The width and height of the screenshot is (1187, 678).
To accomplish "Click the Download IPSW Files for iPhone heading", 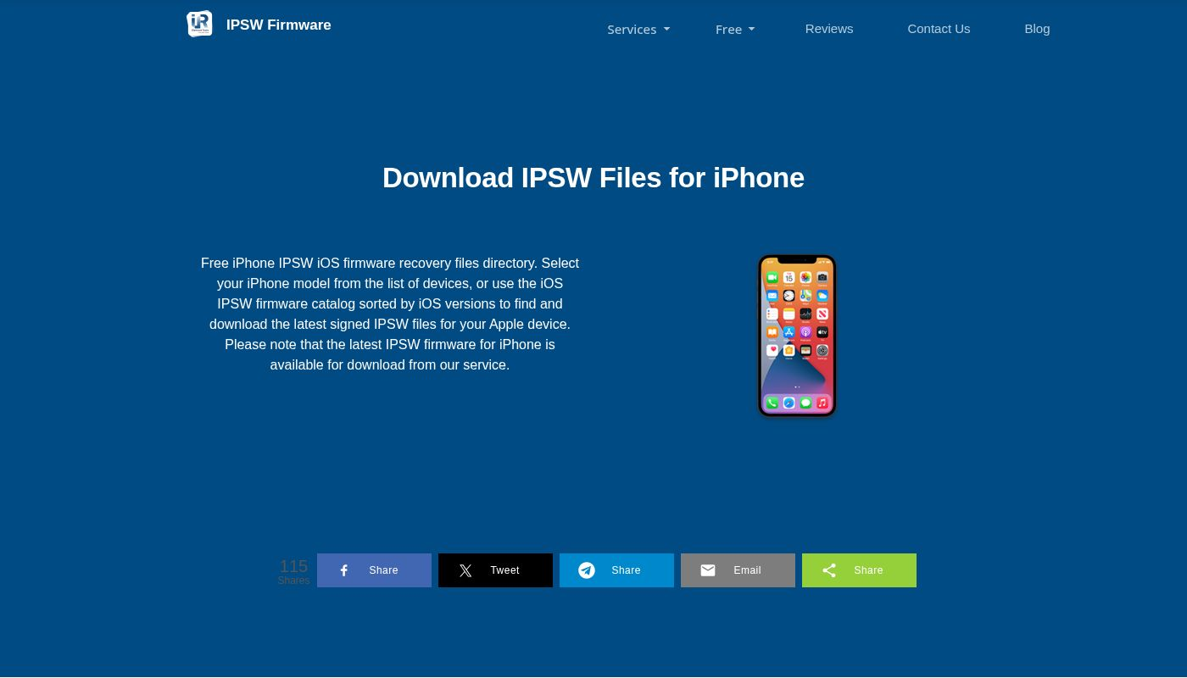I will [x=593, y=178].
